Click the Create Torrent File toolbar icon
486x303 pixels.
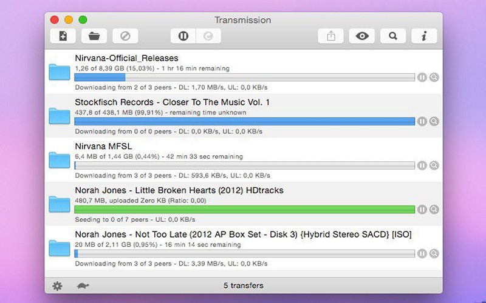[x=63, y=36]
